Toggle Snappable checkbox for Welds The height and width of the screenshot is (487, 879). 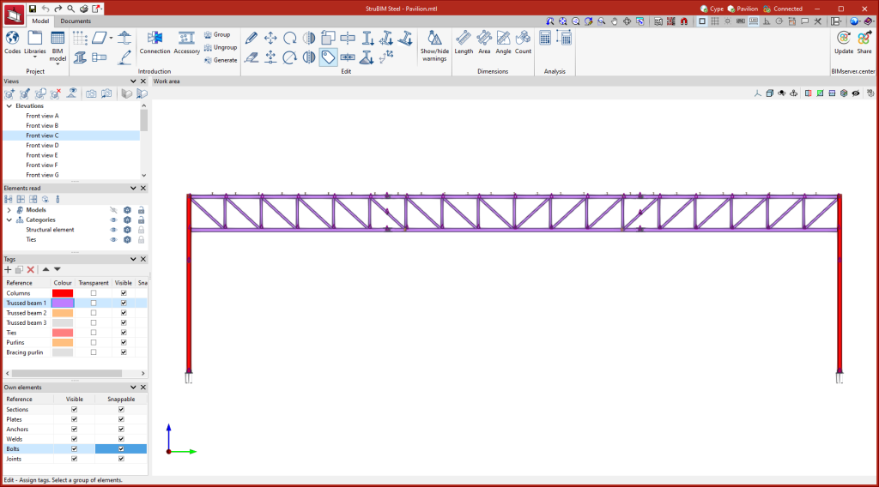[121, 439]
